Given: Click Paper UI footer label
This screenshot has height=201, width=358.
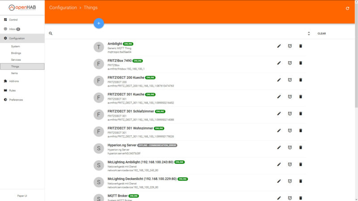Looking at the screenshot, I should click(22, 196).
